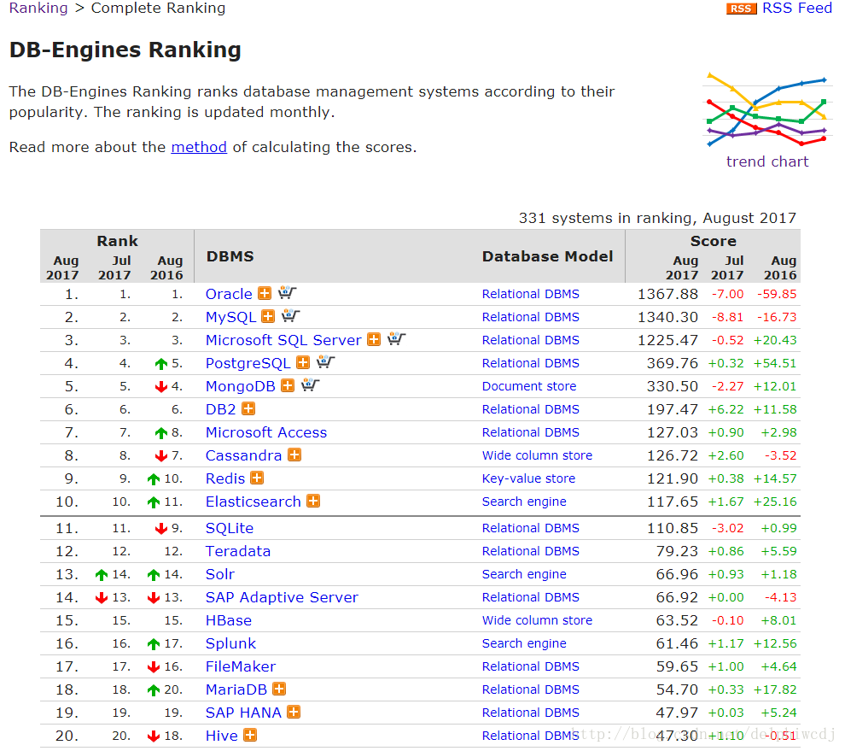The image size is (845, 751).
Task: Click Wide column store in Cassandra row
Action: pos(537,456)
